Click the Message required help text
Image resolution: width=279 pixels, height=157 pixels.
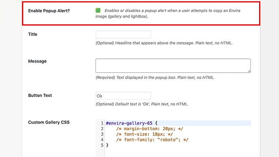pyautogui.click(x=155, y=77)
